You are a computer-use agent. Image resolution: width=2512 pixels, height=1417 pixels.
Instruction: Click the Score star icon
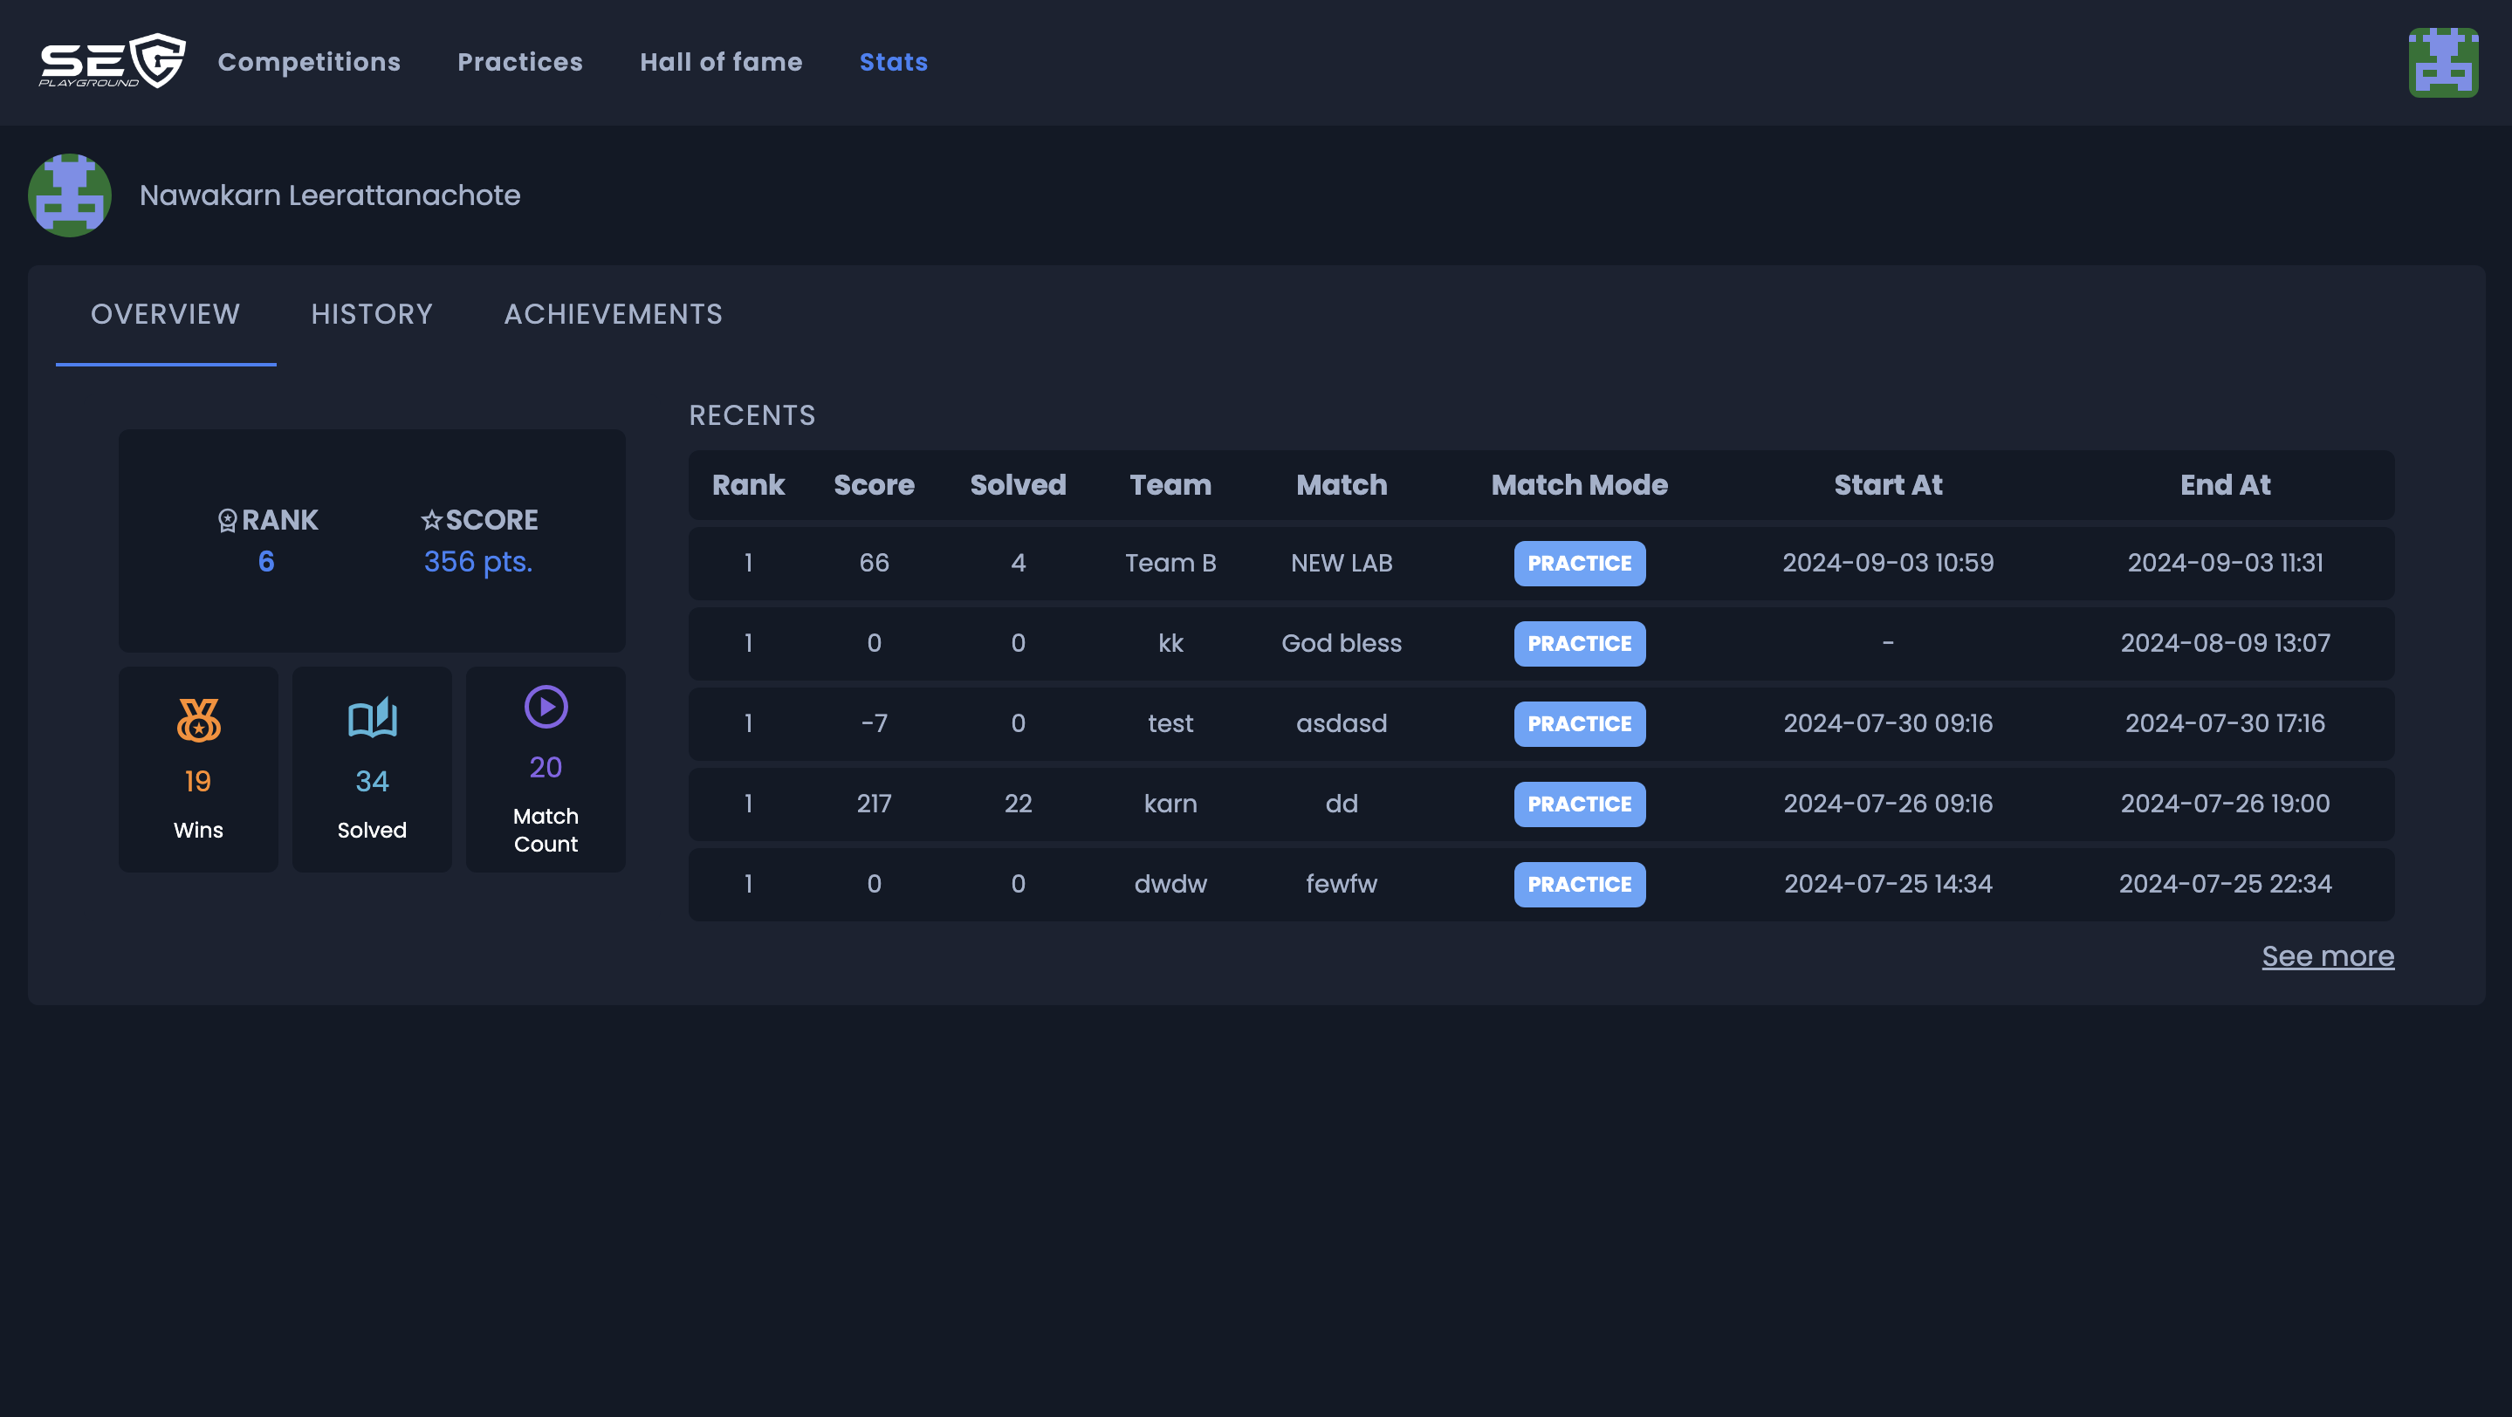click(x=431, y=520)
